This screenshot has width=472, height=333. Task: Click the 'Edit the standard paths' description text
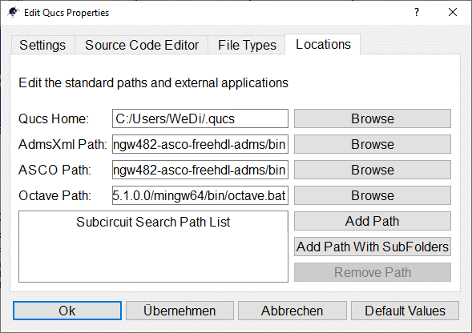(x=153, y=82)
